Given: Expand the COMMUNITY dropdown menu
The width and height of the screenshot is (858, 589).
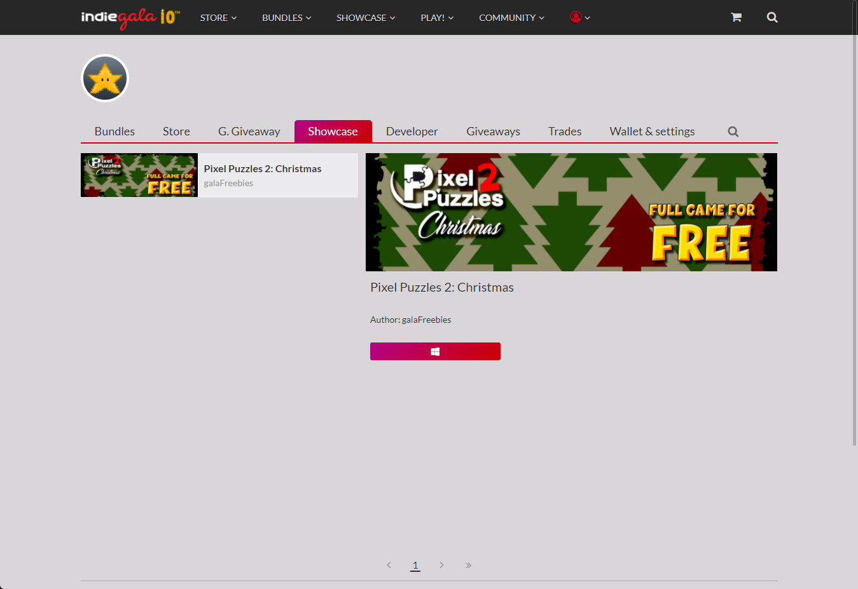Looking at the screenshot, I should pyautogui.click(x=511, y=18).
